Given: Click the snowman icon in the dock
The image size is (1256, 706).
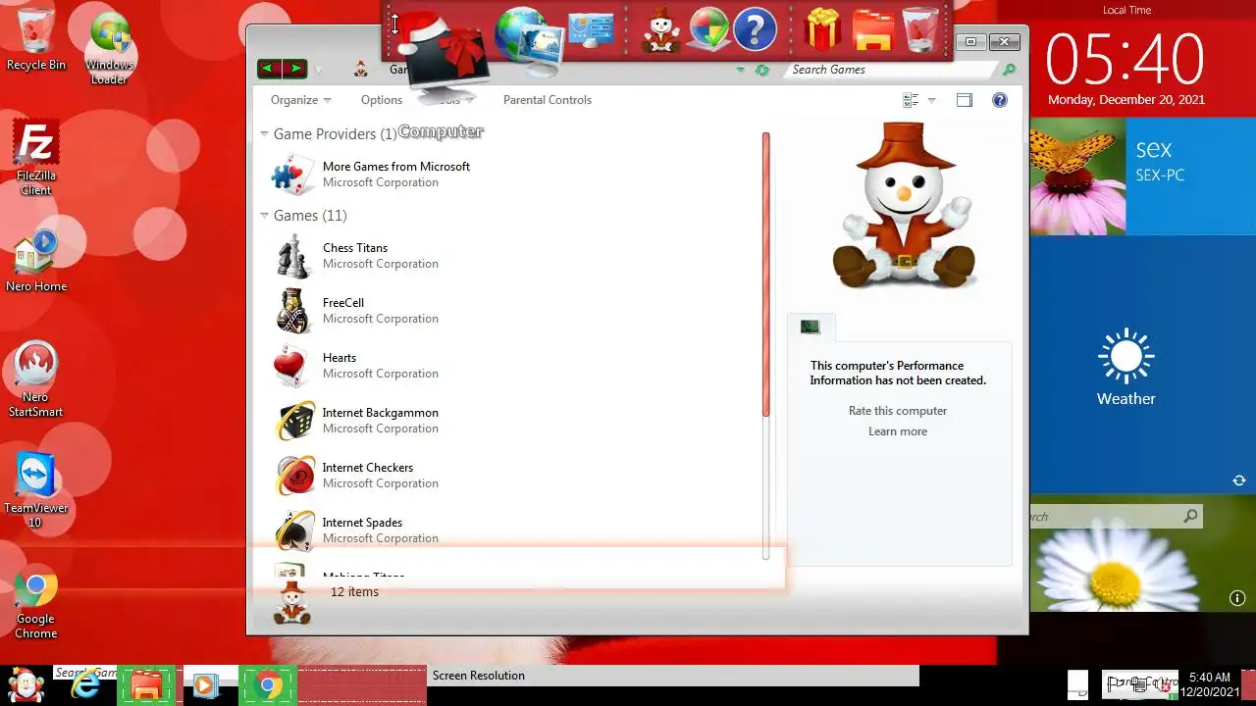Looking at the screenshot, I should 661,29.
